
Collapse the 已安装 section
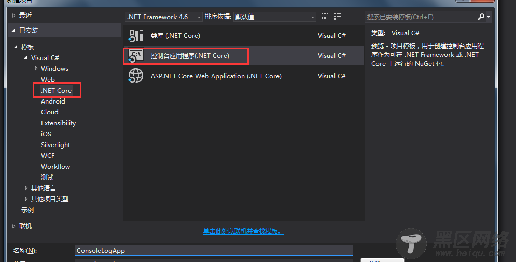point(13,31)
